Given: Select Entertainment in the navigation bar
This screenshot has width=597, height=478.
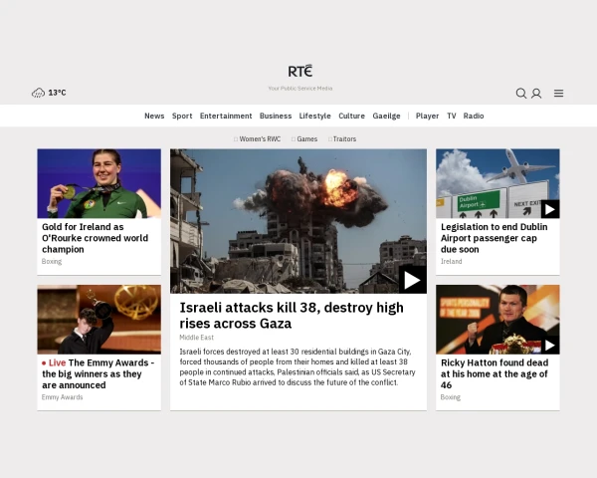Looking at the screenshot, I should coord(226,116).
